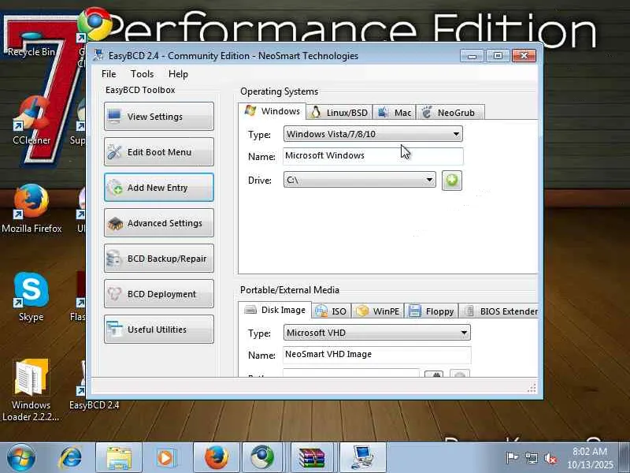
Task: Open the File menu
Action: click(x=109, y=74)
